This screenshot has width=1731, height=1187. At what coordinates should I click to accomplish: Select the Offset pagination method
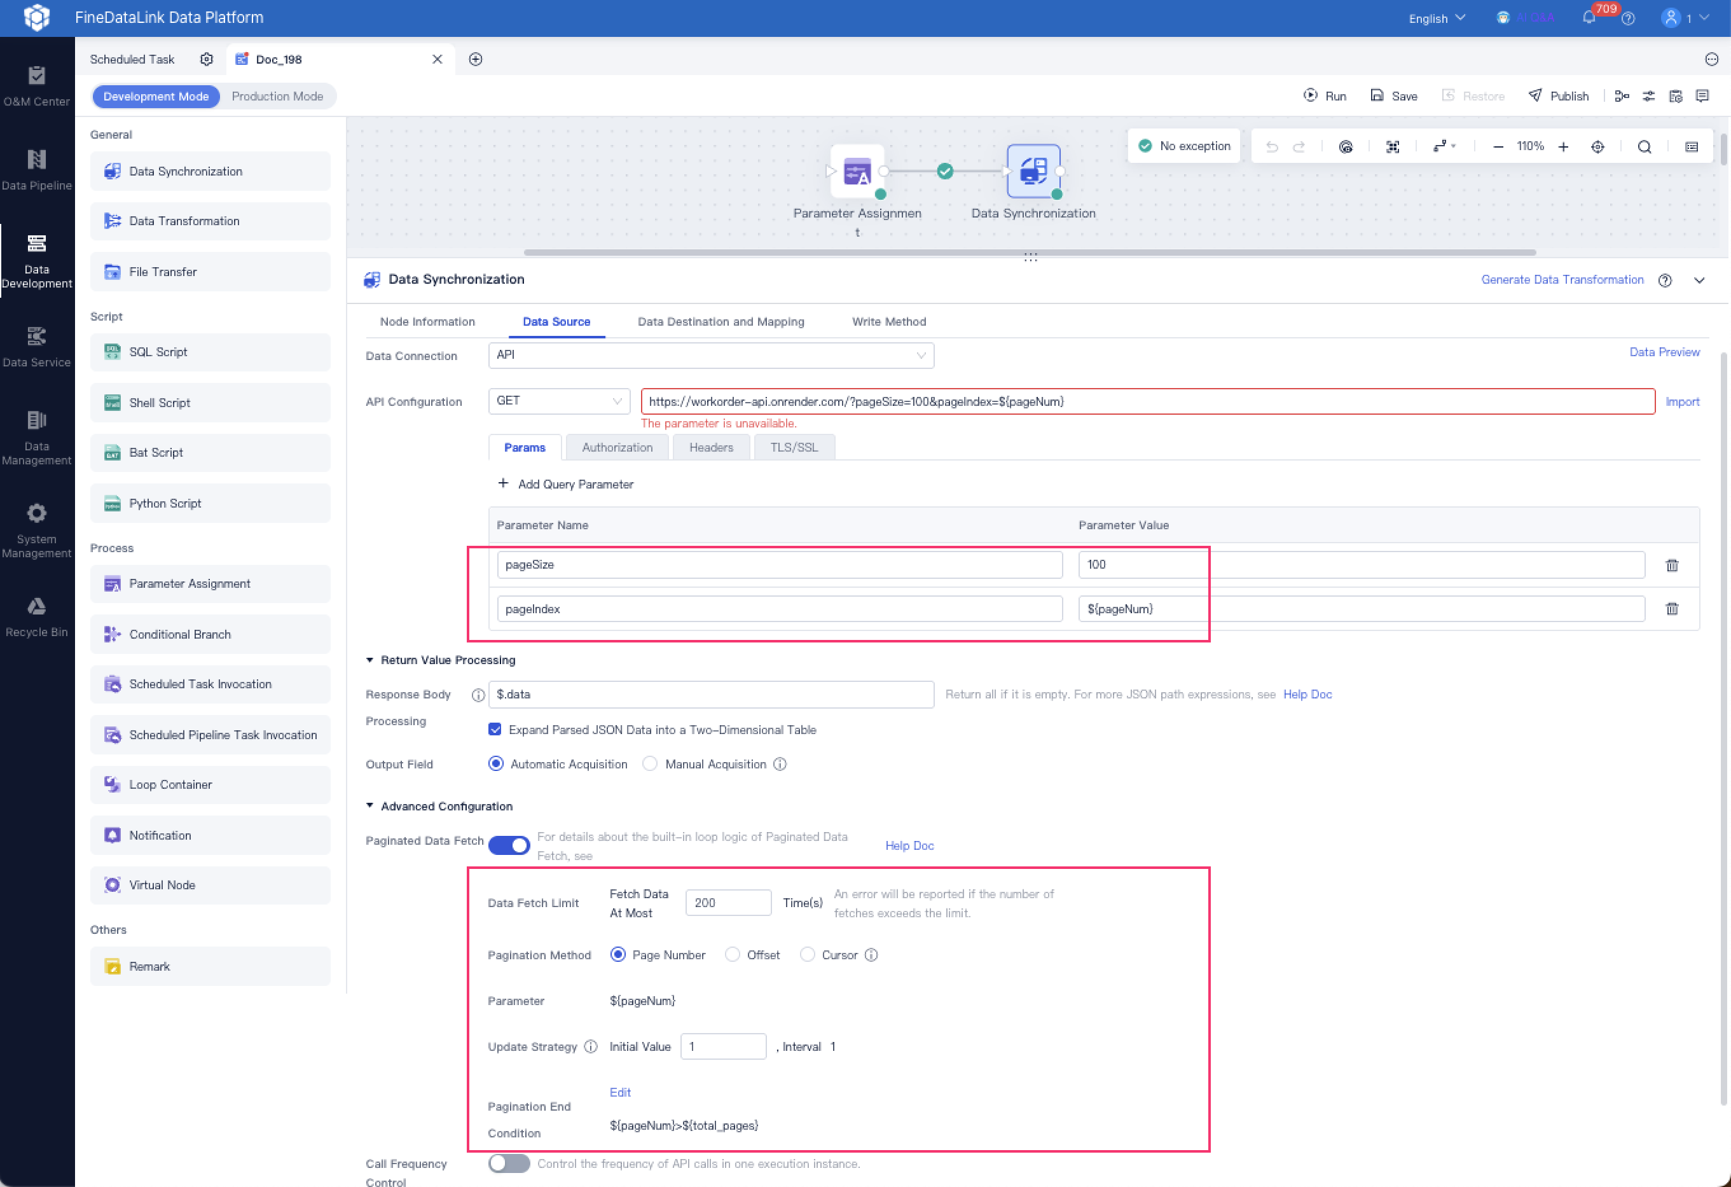click(732, 955)
